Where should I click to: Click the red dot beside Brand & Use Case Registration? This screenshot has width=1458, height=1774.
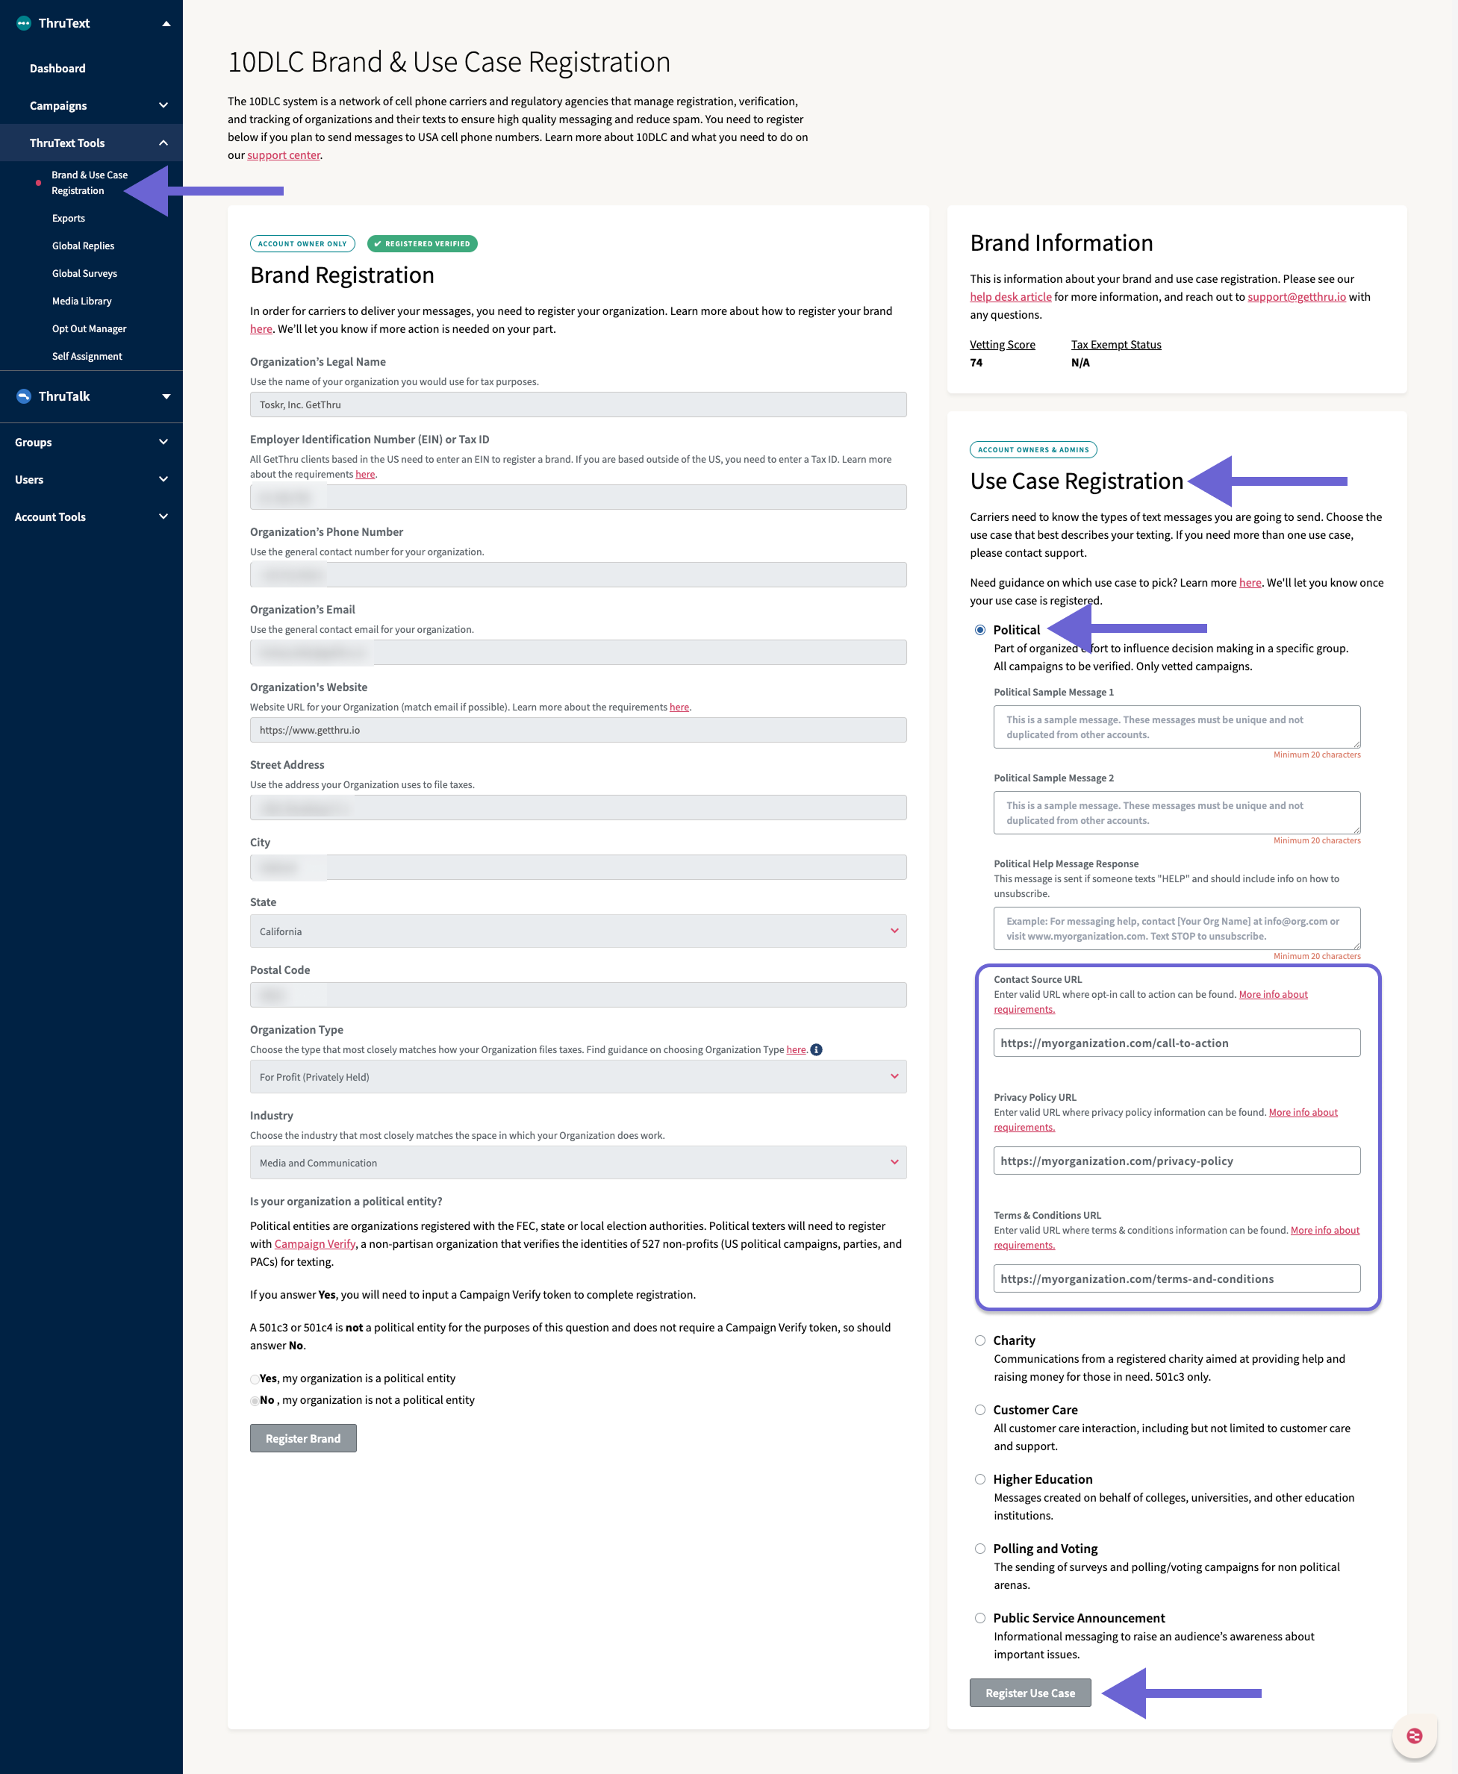click(38, 181)
